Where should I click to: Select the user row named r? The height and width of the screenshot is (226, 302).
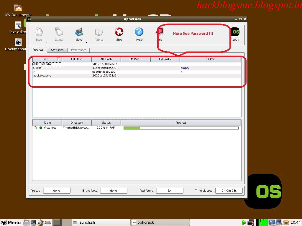[x=137, y=72]
